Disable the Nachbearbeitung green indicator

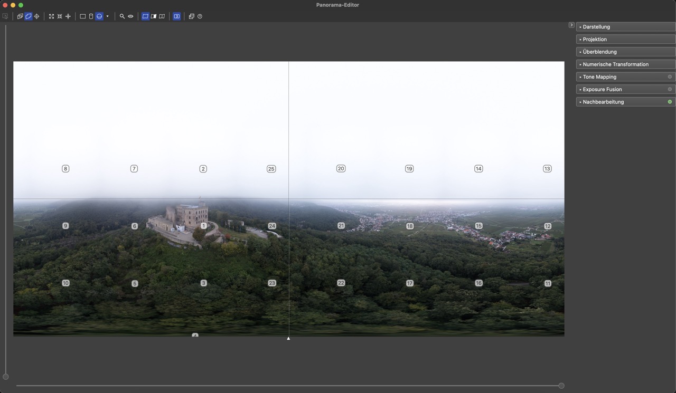(670, 102)
